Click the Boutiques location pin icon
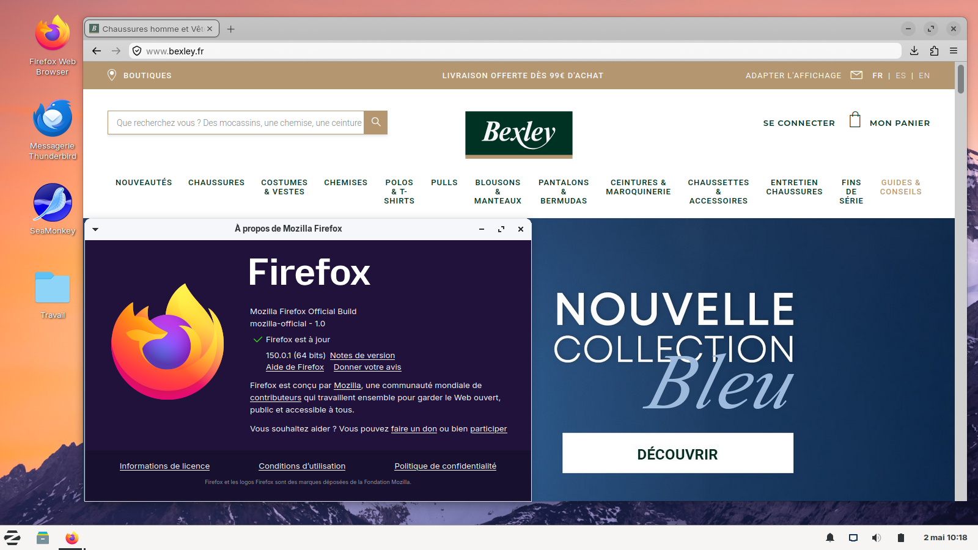The height and width of the screenshot is (550, 978). point(112,75)
